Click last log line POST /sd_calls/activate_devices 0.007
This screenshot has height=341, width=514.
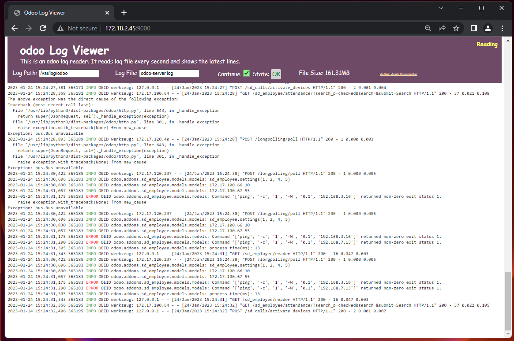(197, 311)
